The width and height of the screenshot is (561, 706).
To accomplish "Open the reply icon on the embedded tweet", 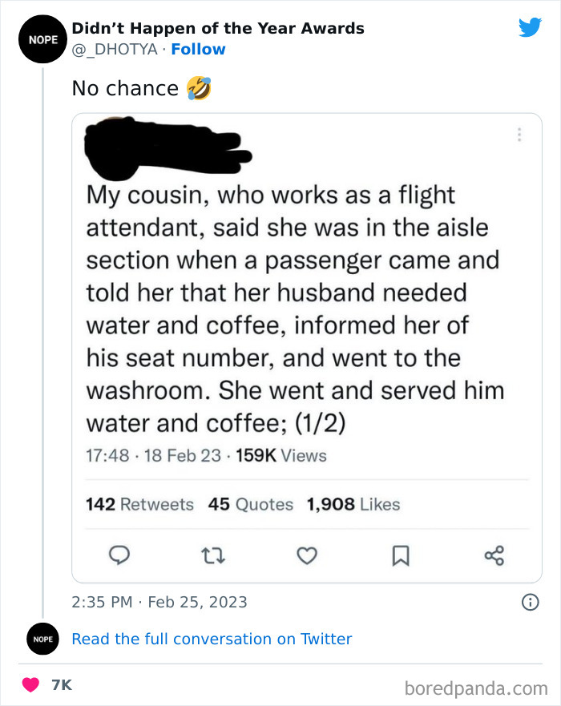I will coord(119,555).
